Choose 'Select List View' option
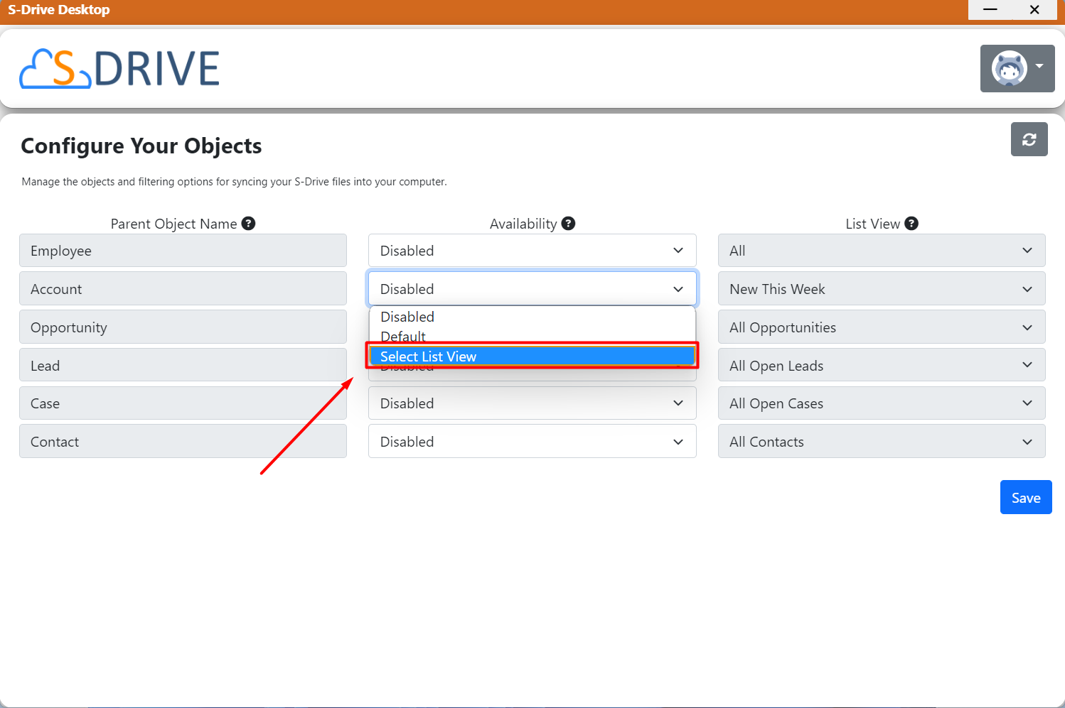Screen dimensions: 1065x708 tap(531, 356)
